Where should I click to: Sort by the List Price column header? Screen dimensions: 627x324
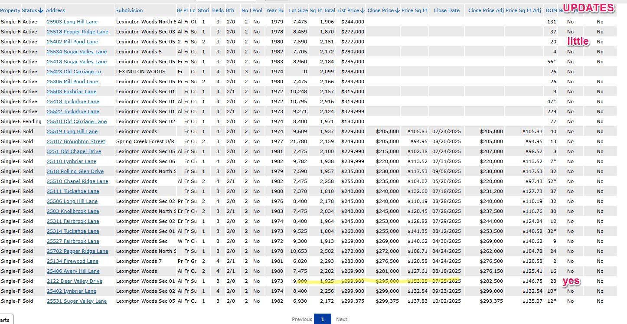coord(348,10)
